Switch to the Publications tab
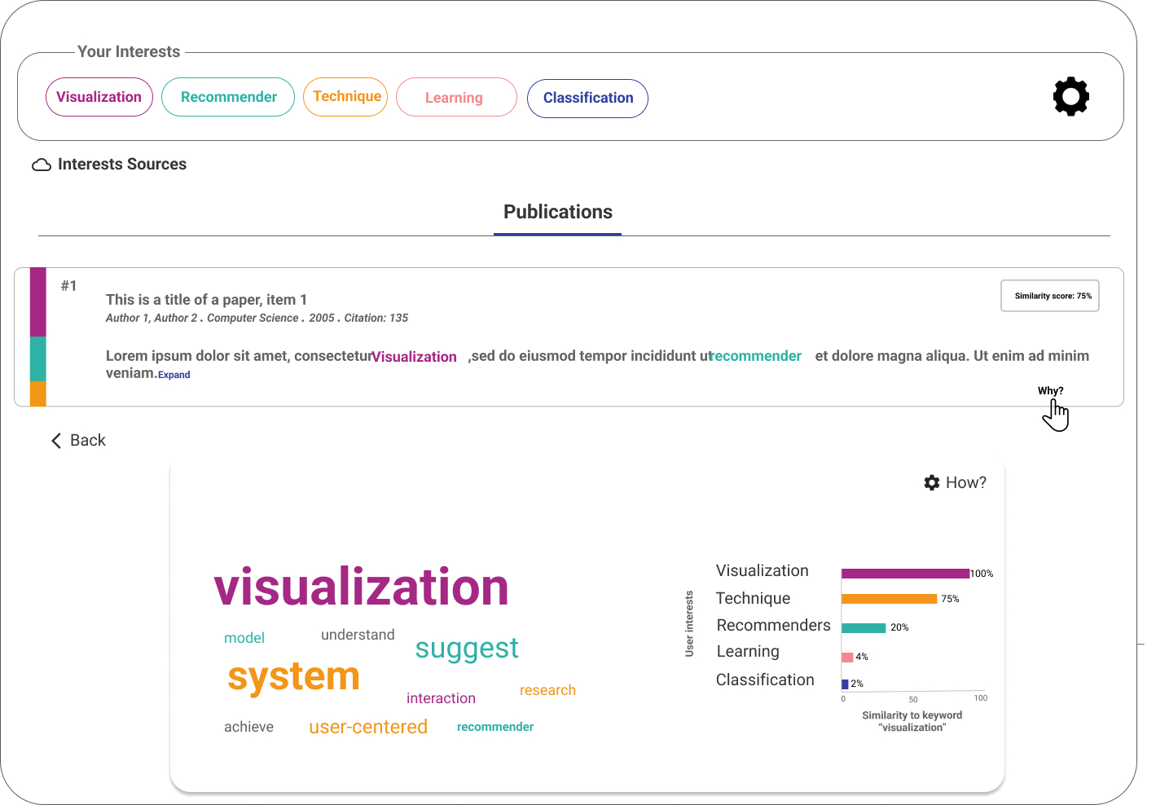Viewport: 1156px width, 805px height. [x=557, y=213]
